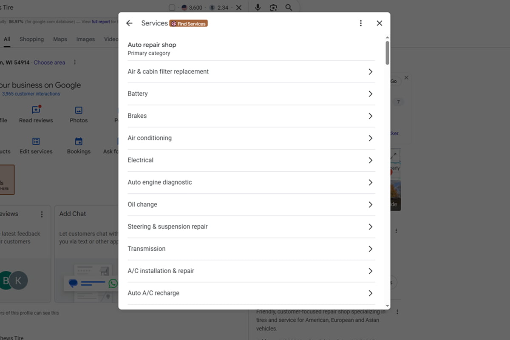This screenshot has width=510, height=340.
Task: Expand the Electrical service chevron
Action: (370, 160)
